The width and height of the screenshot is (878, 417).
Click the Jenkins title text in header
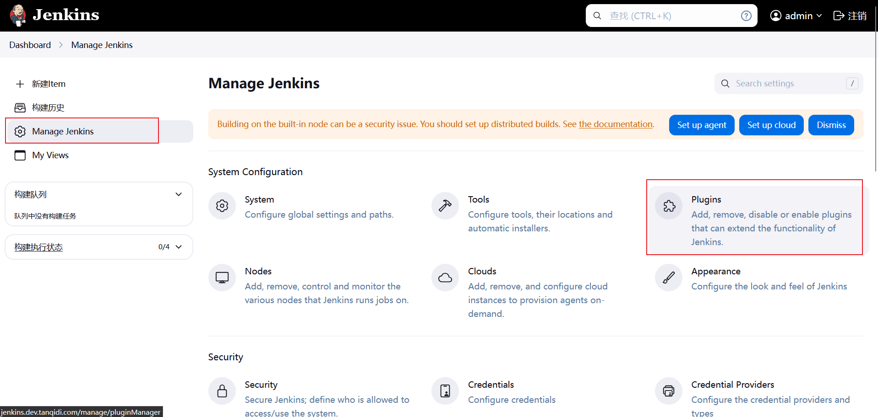coord(66,15)
